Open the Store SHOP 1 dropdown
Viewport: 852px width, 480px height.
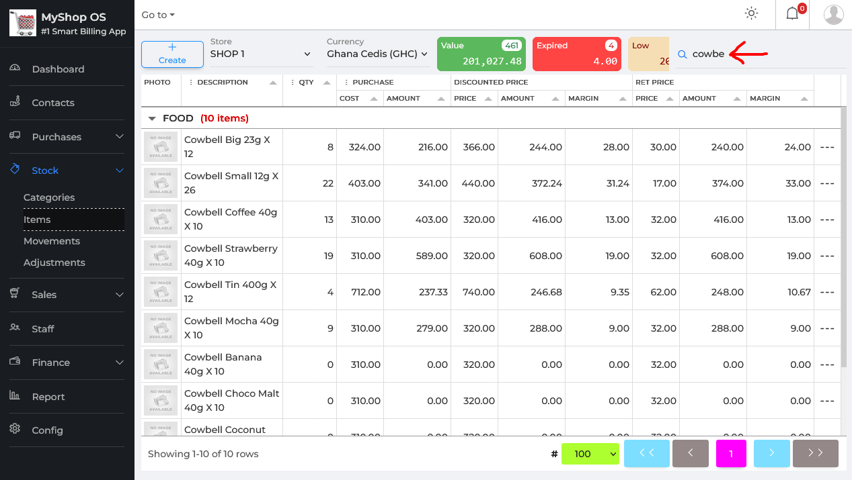(261, 54)
